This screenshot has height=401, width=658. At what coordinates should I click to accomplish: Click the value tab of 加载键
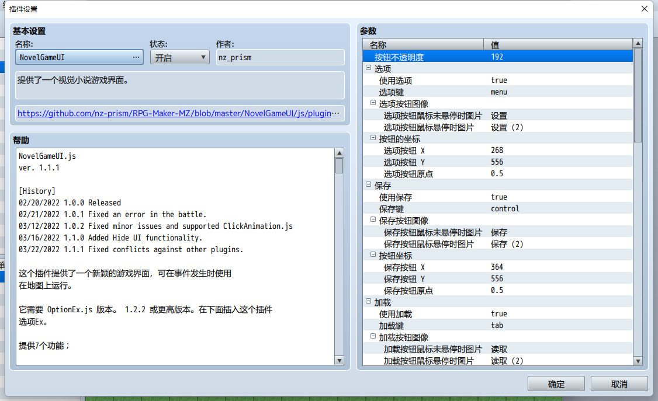(x=497, y=326)
